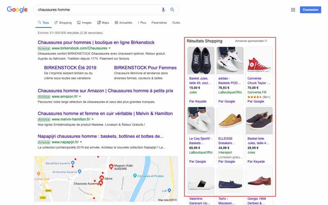Click Armurerie Auxerre map pin

pyautogui.click(x=80, y=171)
